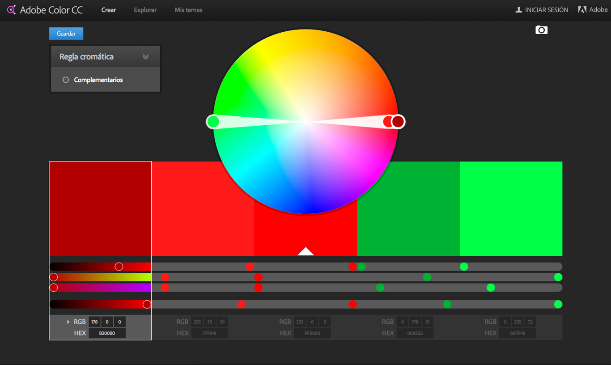Open the Regla cromática dropdown
Image resolution: width=611 pixels, height=365 pixels.
[105, 56]
